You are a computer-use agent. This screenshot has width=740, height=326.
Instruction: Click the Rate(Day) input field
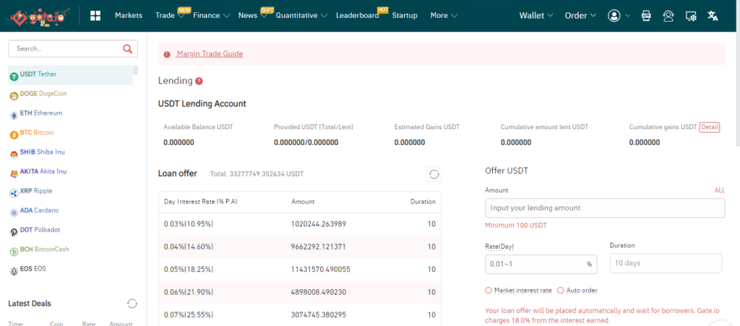pyautogui.click(x=541, y=264)
